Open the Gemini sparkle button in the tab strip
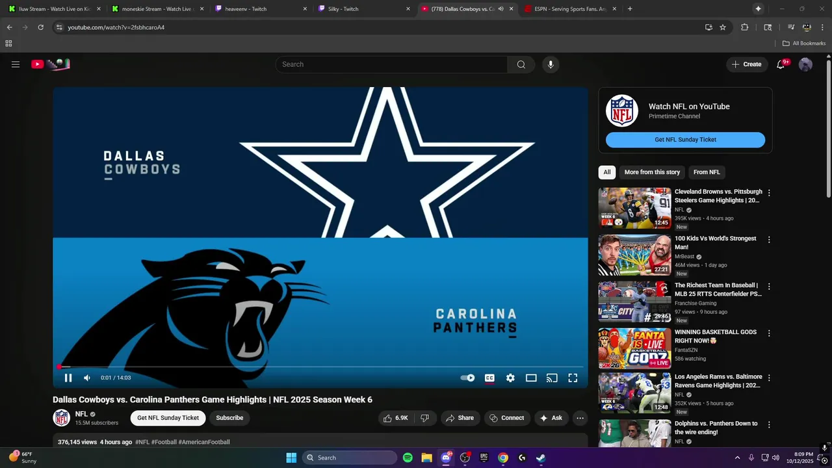 click(x=758, y=9)
